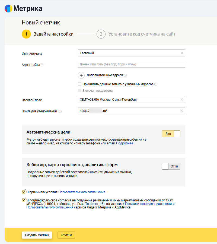Toggle the Вебвизор switch on
The width and height of the screenshot is (217, 244).
tap(171, 166)
